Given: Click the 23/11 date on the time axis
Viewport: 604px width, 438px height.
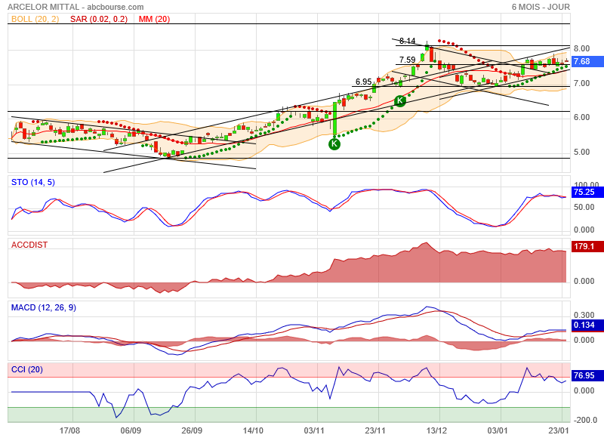Looking at the screenshot, I should [375, 430].
